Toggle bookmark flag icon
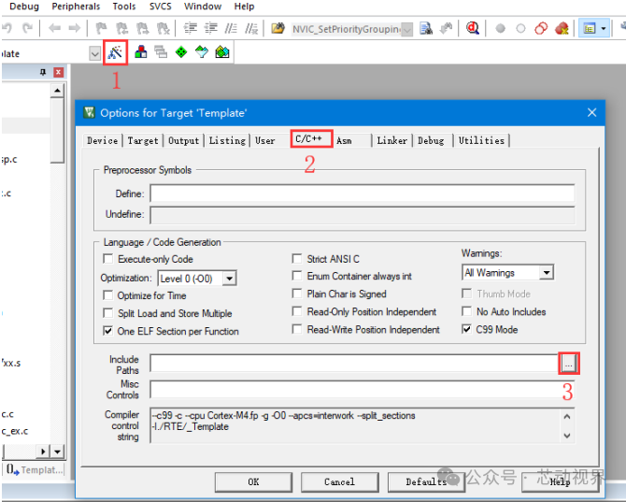 click(x=102, y=28)
